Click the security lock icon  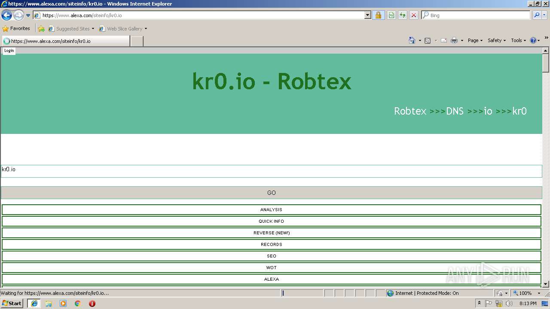tap(378, 15)
